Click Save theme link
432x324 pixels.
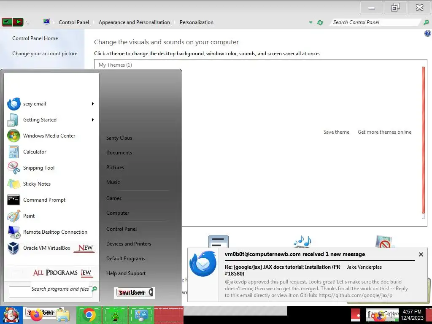pyautogui.click(x=336, y=132)
